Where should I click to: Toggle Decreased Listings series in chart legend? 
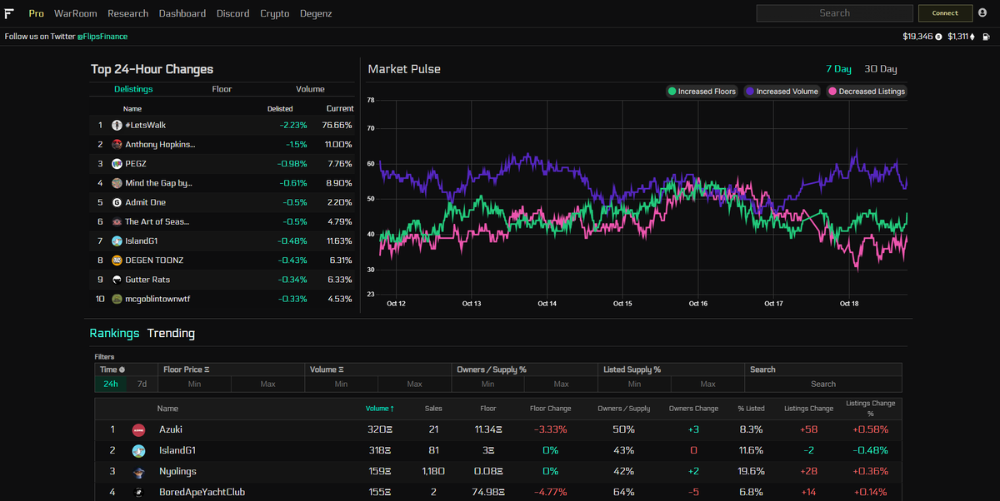[867, 92]
